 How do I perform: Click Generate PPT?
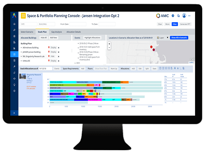(185, 24)
